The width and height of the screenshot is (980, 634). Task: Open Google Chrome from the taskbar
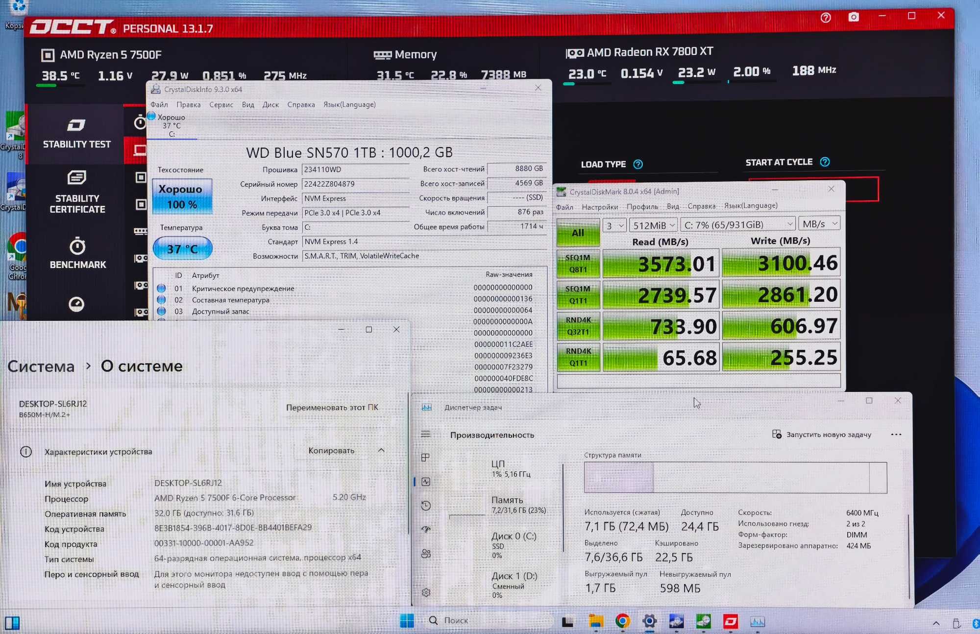tap(623, 621)
